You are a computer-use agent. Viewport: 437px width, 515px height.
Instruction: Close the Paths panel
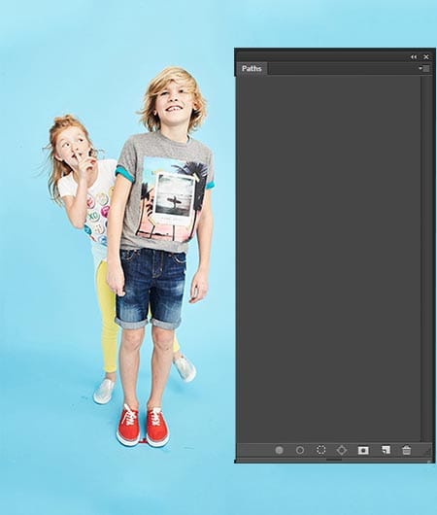tap(426, 57)
